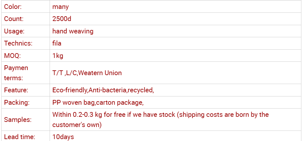Click the Usage row label
Viewport: 303px width, 141px height.
tap(14, 31)
